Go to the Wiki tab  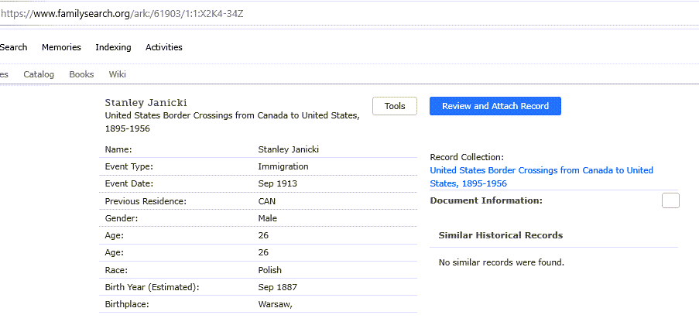[117, 74]
